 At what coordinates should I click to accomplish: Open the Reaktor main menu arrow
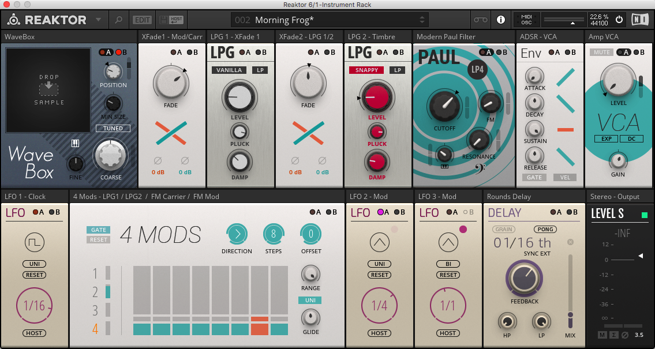pyautogui.click(x=98, y=20)
